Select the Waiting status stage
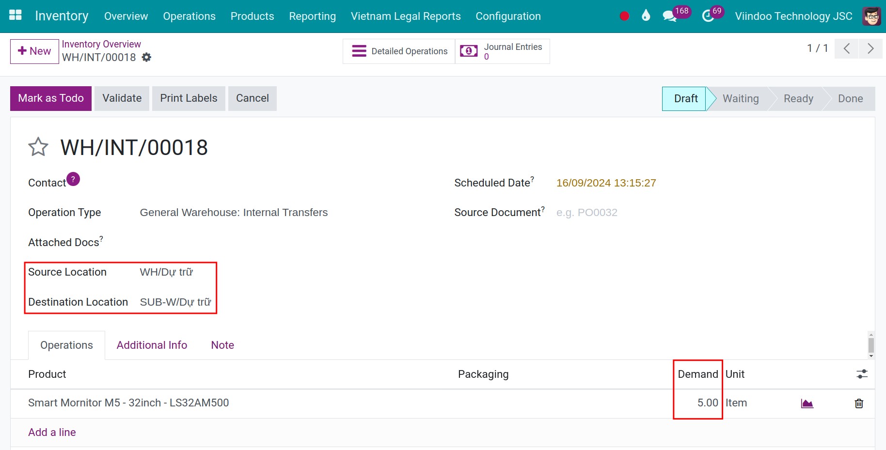 pyautogui.click(x=741, y=99)
